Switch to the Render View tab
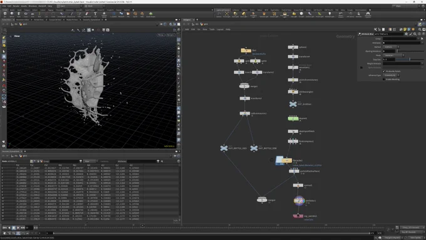 [39, 19]
